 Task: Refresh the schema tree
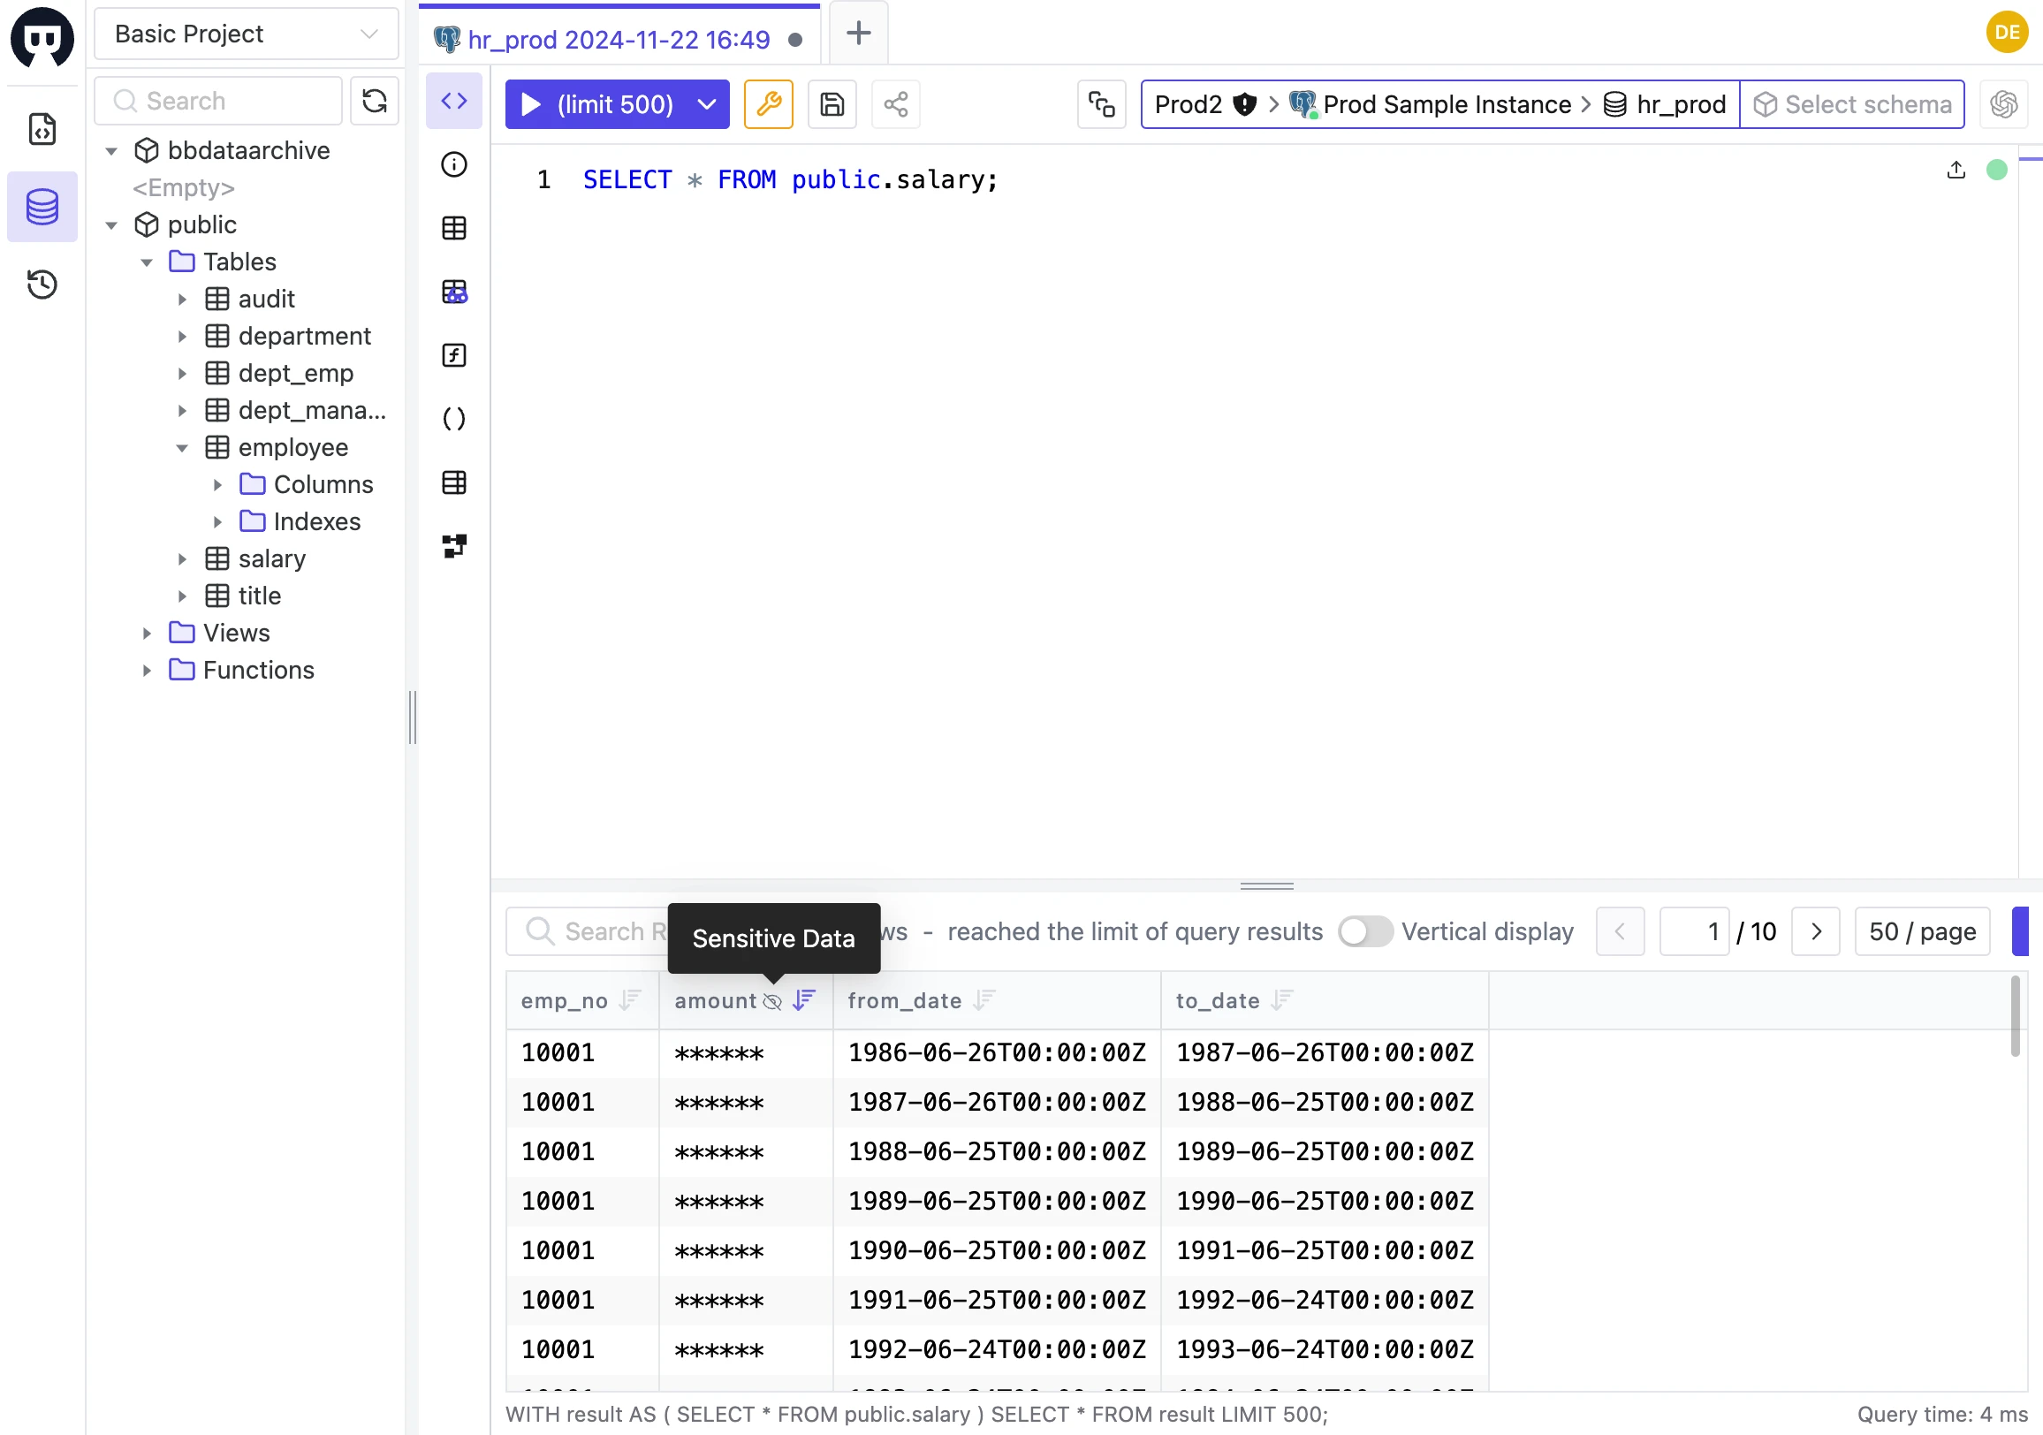[374, 101]
